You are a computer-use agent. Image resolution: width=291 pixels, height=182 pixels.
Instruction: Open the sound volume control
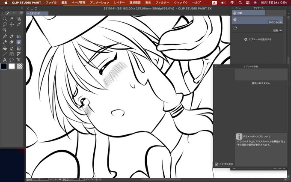(223, 3)
